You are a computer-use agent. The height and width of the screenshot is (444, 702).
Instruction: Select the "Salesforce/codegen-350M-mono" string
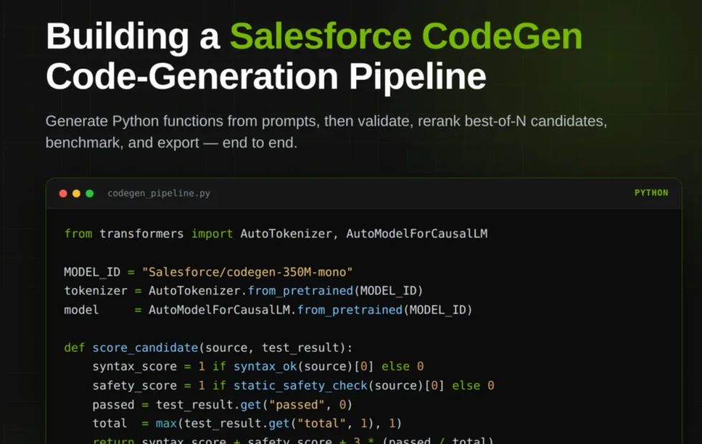247,272
